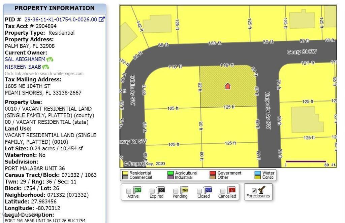Screen dimensions: 345x223
Task: Open SAL ABIGHANEM owner link
Action: [25, 59]
